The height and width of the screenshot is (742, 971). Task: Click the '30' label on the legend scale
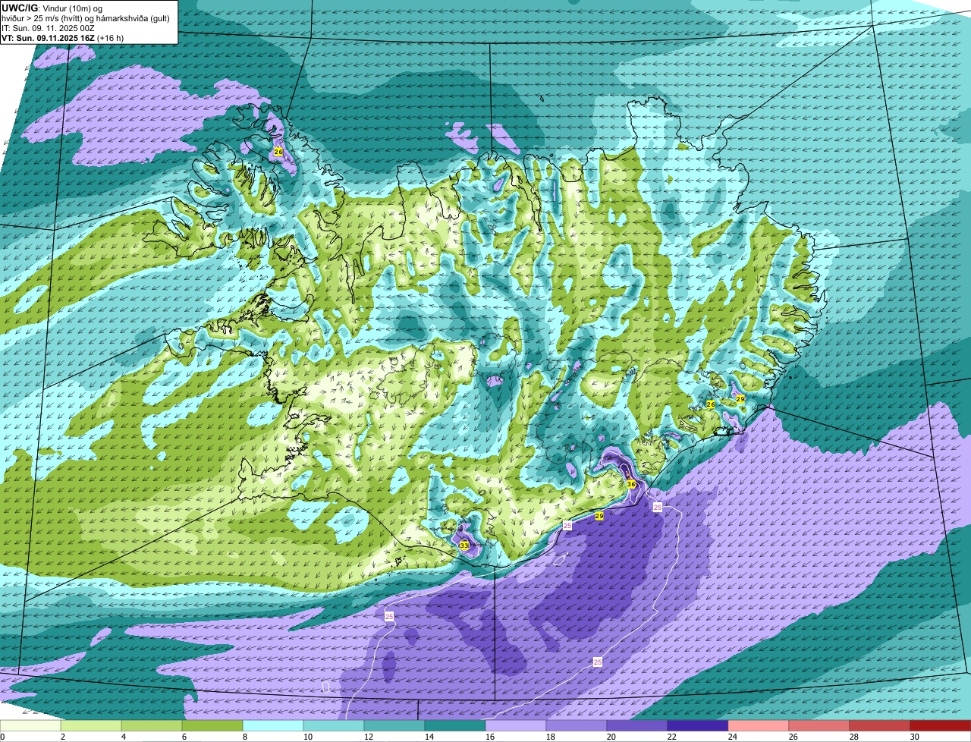pyautogui.click(x=915, y=737)
